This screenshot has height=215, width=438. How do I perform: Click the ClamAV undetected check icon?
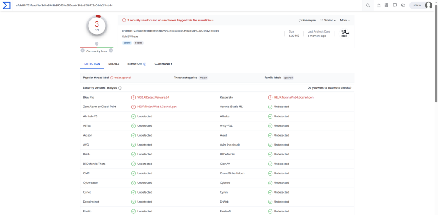click(x=270, y=164)
